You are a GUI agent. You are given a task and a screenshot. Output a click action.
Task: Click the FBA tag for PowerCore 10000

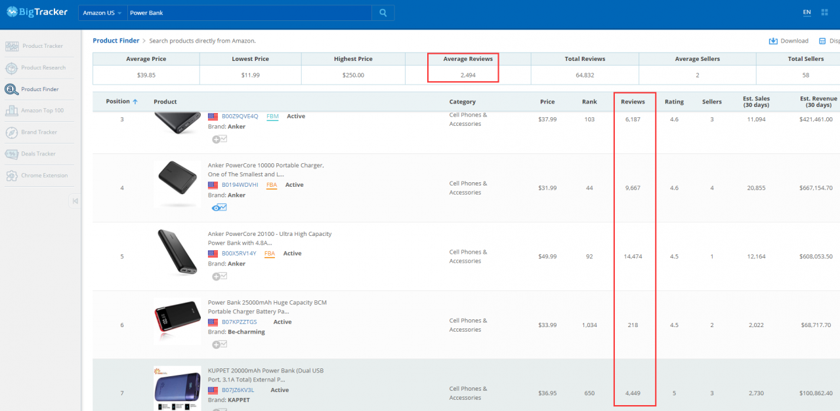point(271,185)
